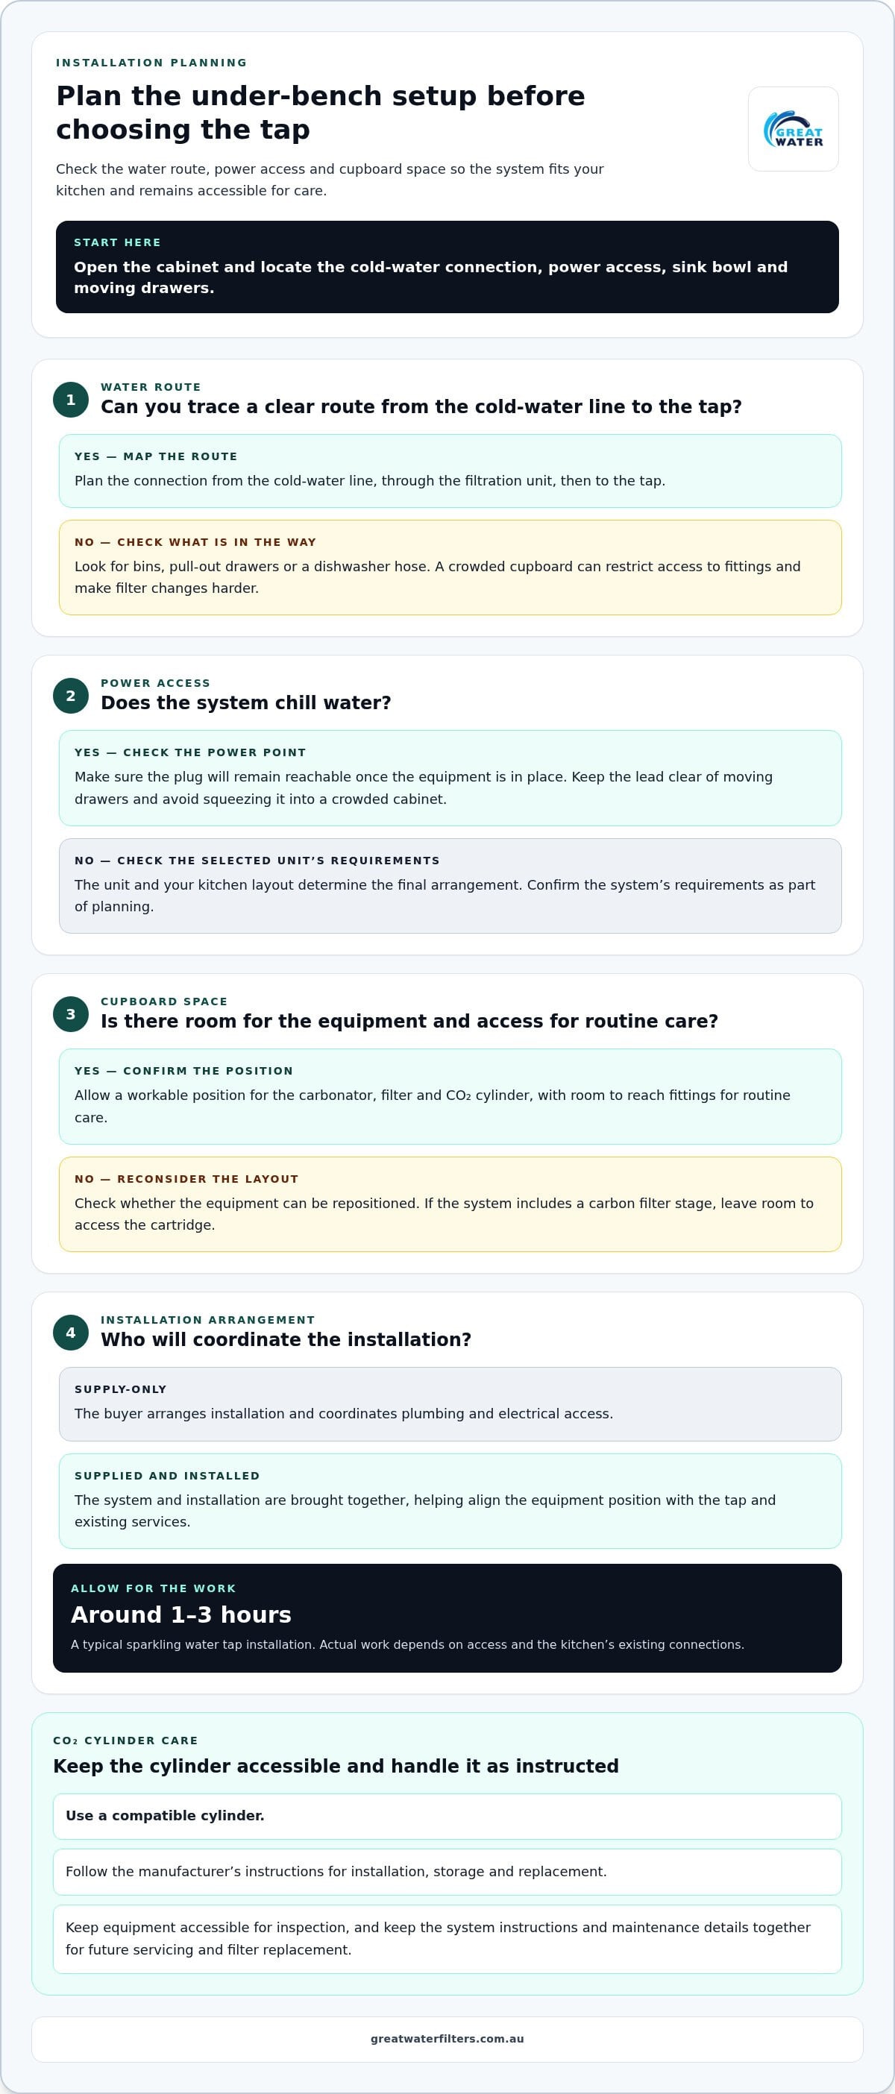
Task: Select 'No — Check what is in the way' card
Action: click(x=450, y=567)
